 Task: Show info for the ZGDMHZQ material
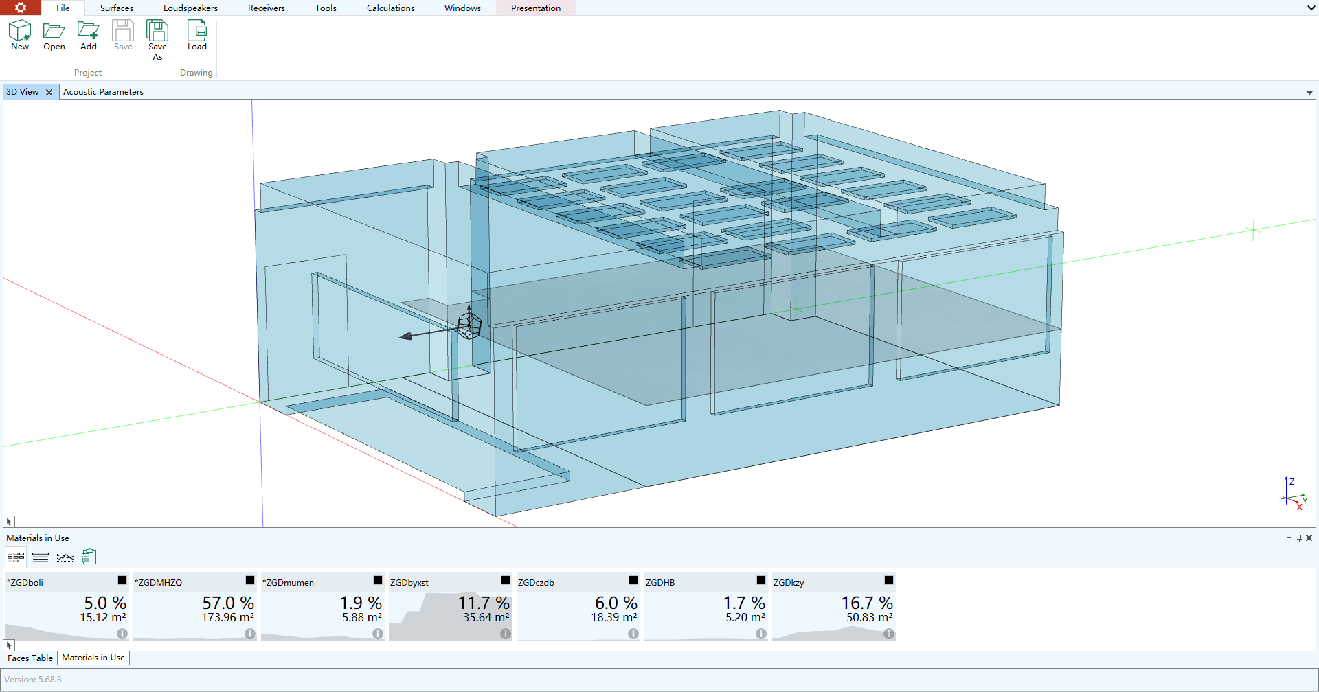(x=250, y=634)
